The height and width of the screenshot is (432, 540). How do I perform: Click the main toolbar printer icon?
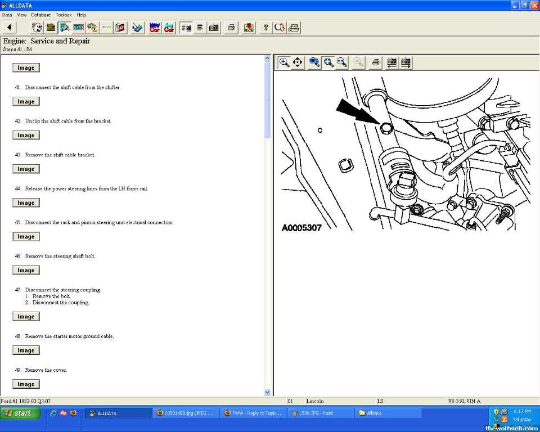point(231,27)
